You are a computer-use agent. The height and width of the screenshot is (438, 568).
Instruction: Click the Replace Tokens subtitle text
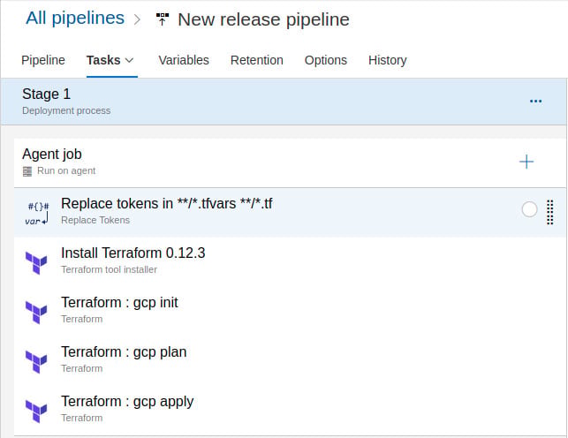95,220
